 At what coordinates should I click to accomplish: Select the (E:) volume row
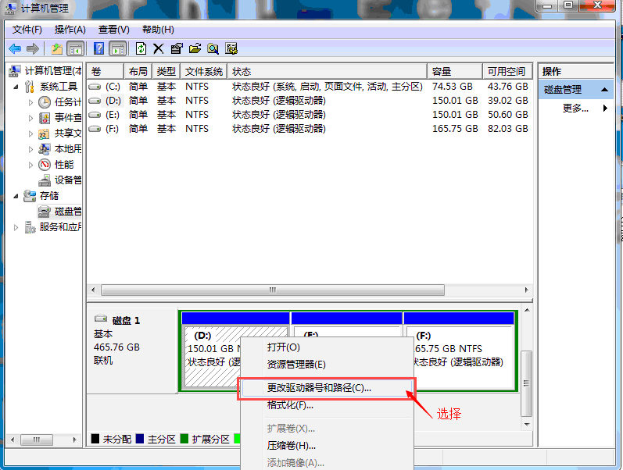[x=310, y=115]
